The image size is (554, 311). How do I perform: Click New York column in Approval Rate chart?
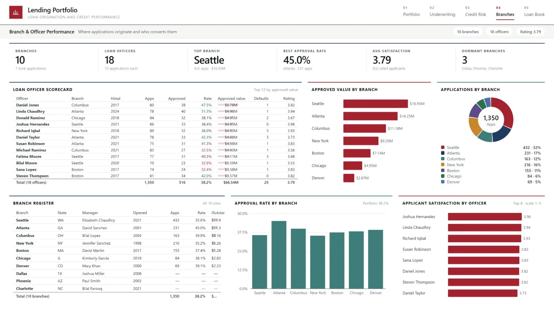[x=318, y=262]
